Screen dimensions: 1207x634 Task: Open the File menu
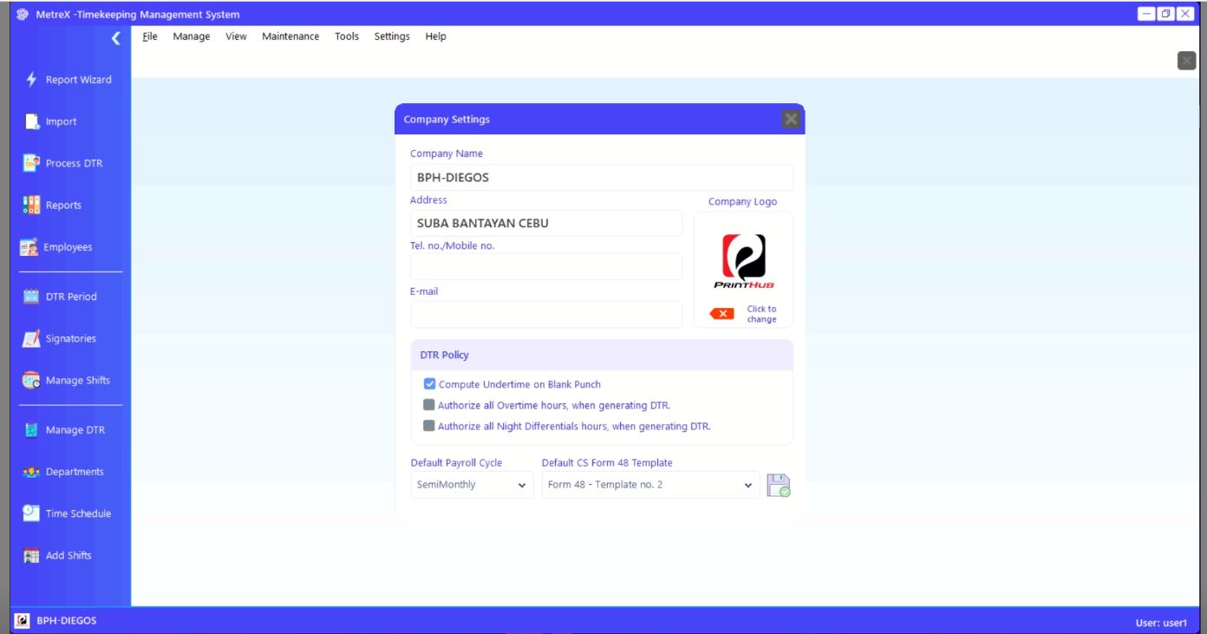tap(150, 36)
